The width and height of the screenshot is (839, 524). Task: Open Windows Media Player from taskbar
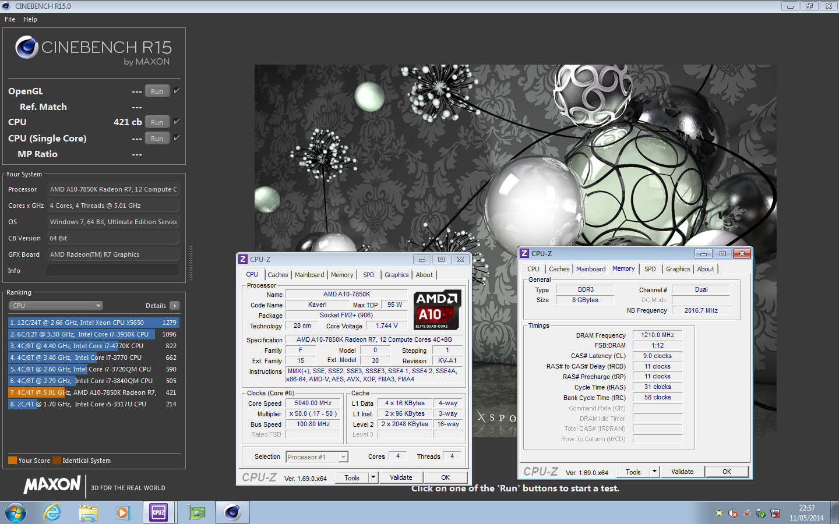click(122, 513)
